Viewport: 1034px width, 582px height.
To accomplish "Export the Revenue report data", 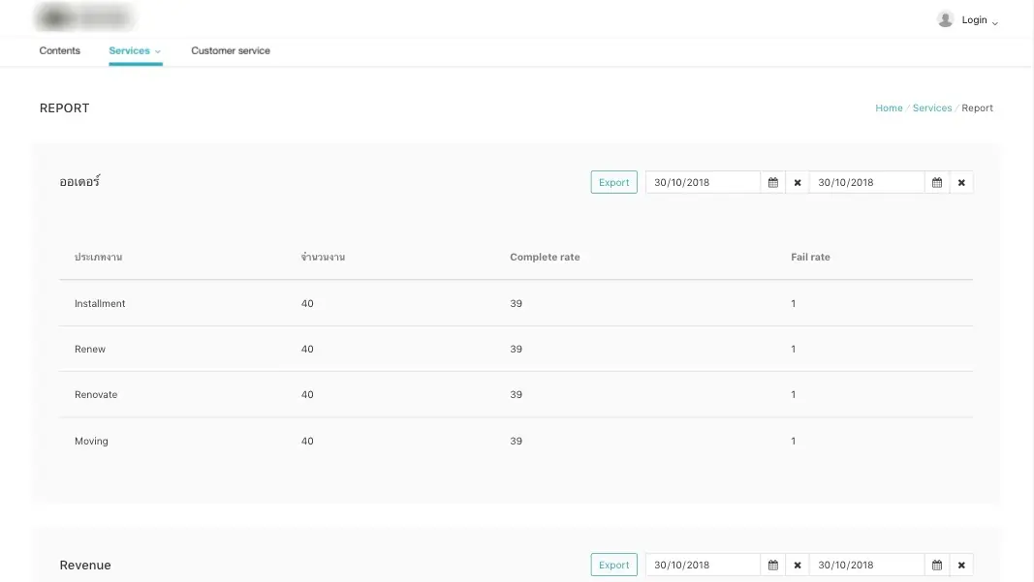I will (613, 565).
